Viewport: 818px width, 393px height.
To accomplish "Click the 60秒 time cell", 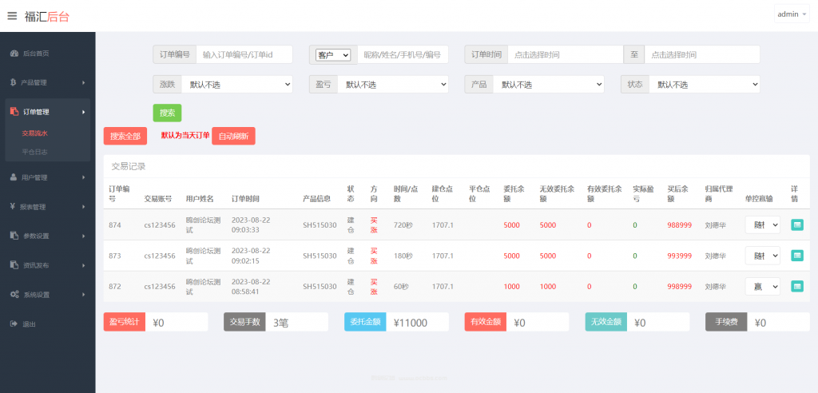I will tap(402, 287).
